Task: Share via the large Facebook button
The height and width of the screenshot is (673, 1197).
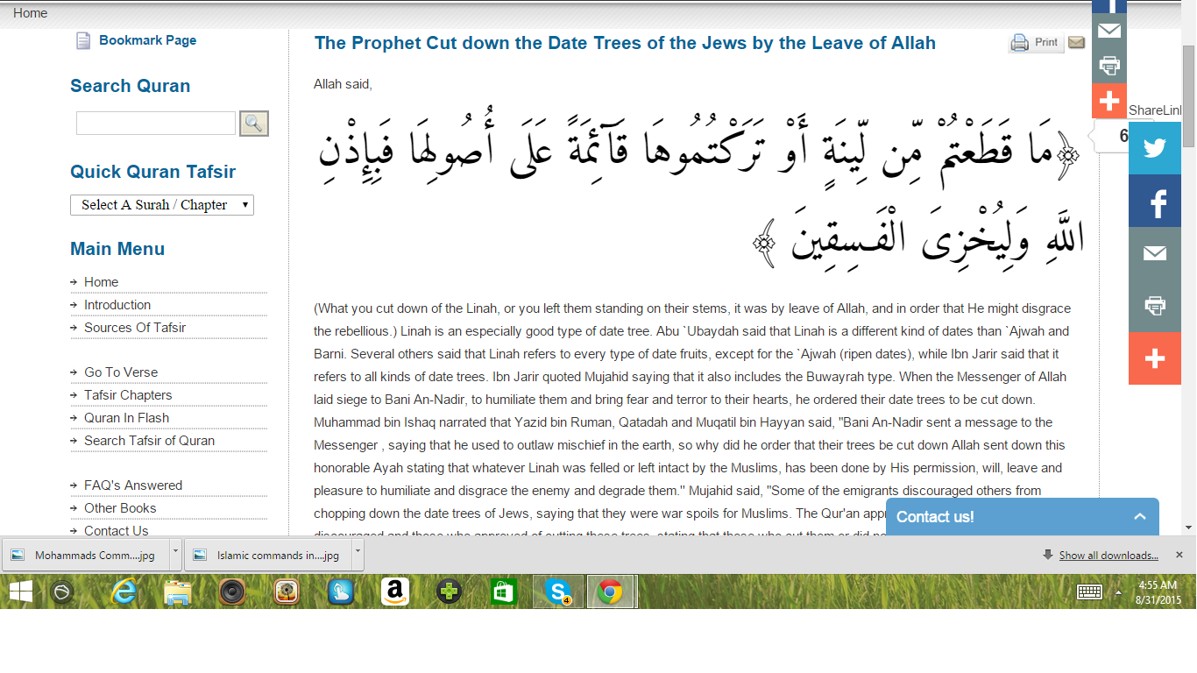Action: 1155,201
